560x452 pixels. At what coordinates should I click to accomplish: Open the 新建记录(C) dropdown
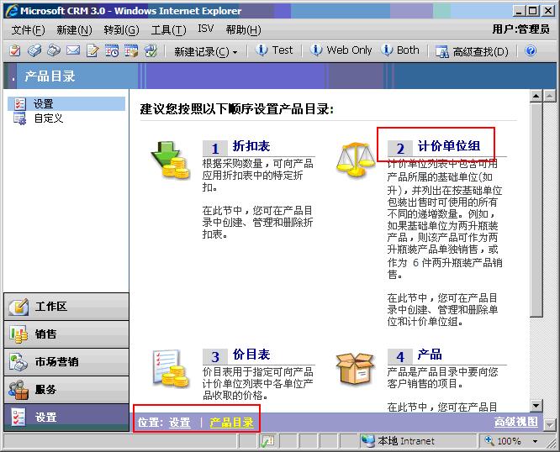[x=205, y=52]
